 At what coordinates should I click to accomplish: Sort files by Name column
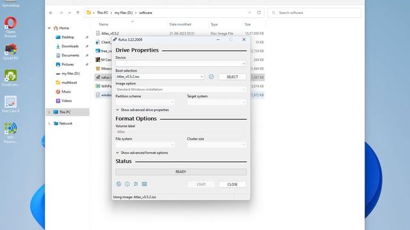coord(104,24)
